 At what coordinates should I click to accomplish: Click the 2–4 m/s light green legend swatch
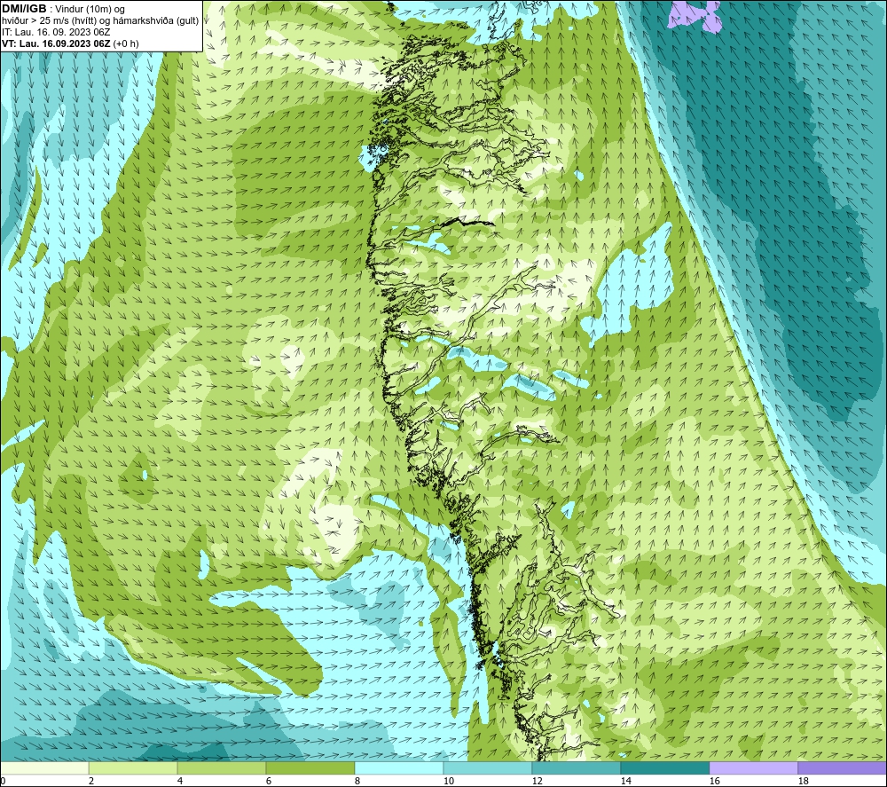coord(133,768)
